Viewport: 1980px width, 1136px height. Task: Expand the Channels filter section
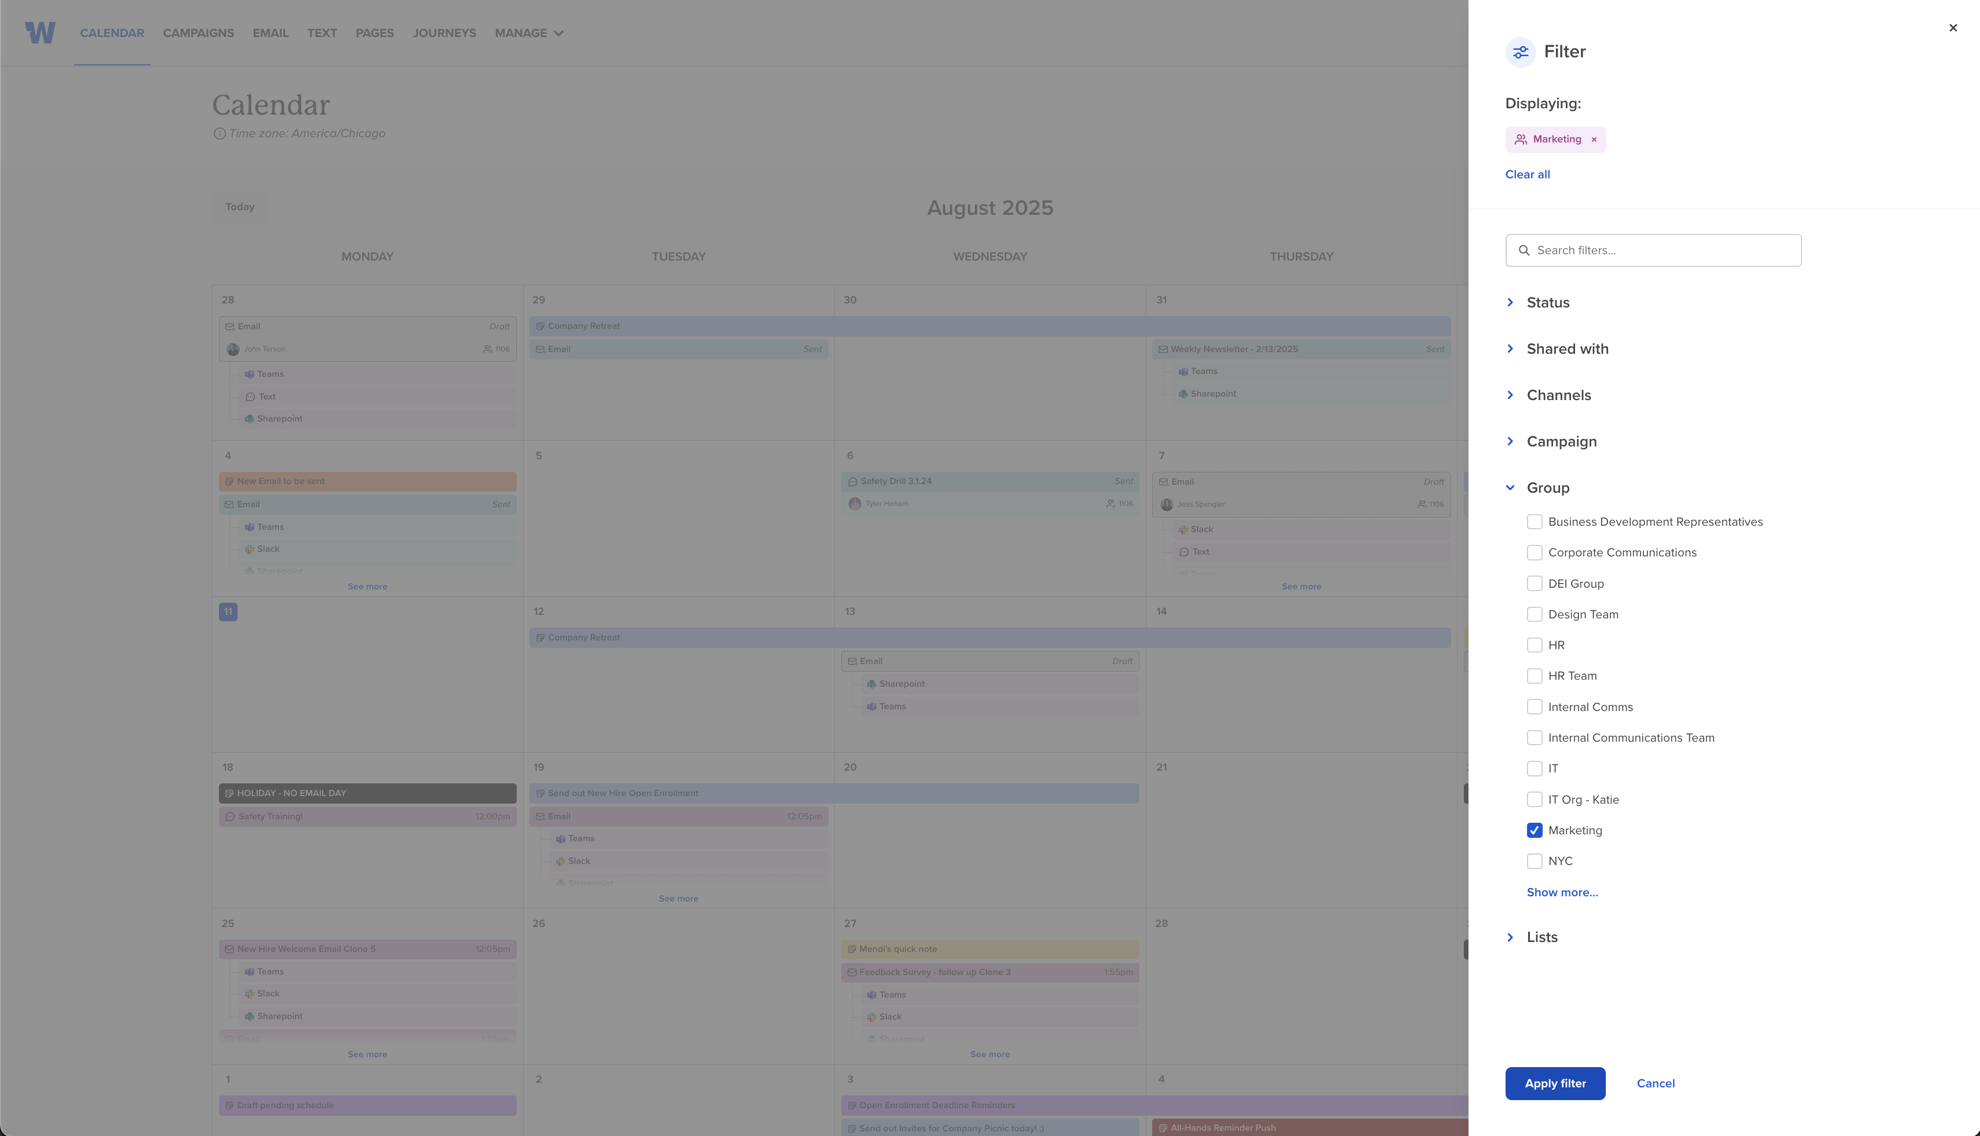pyautogui.click(x=1548, y=395)
